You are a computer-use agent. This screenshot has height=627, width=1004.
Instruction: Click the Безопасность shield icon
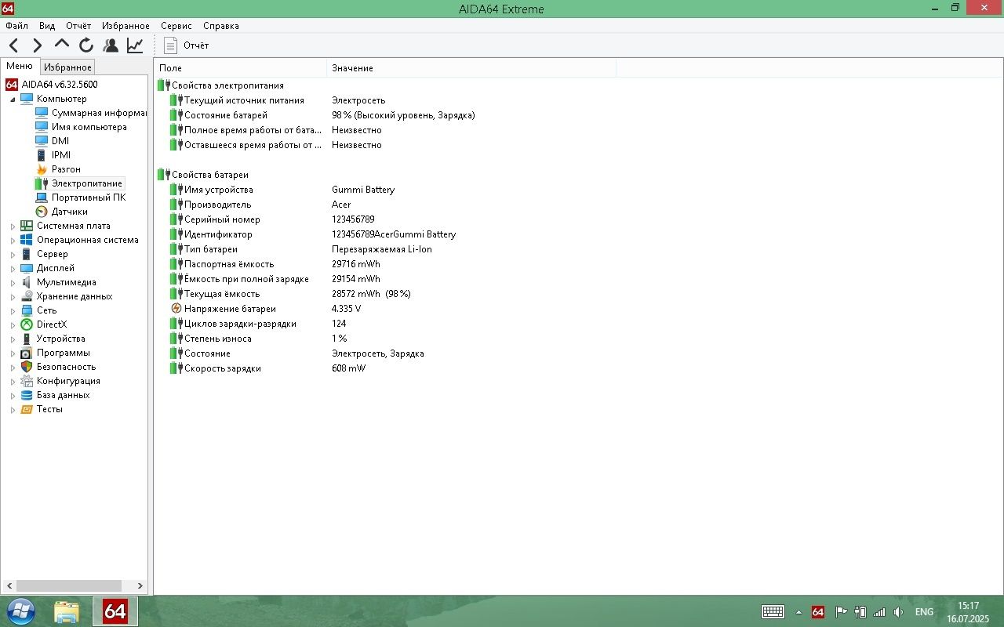tap(27, 367)
